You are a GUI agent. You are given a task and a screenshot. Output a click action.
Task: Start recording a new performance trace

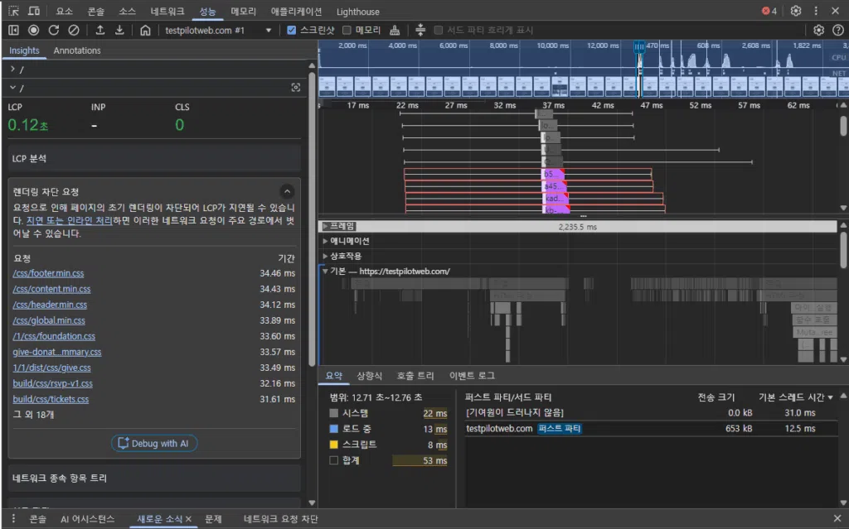point(33,29)
